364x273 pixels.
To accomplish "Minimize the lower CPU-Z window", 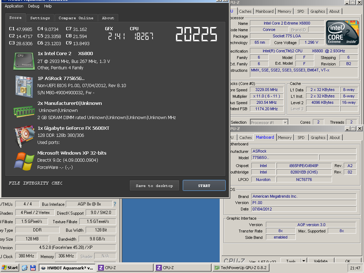I will (347, 129).
